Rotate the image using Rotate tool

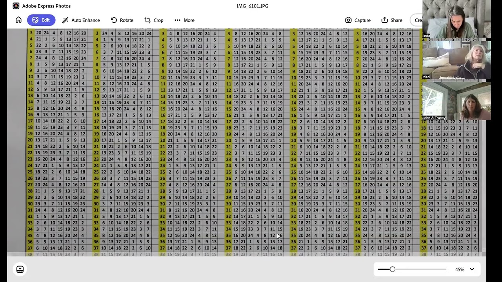pos(122,20)
